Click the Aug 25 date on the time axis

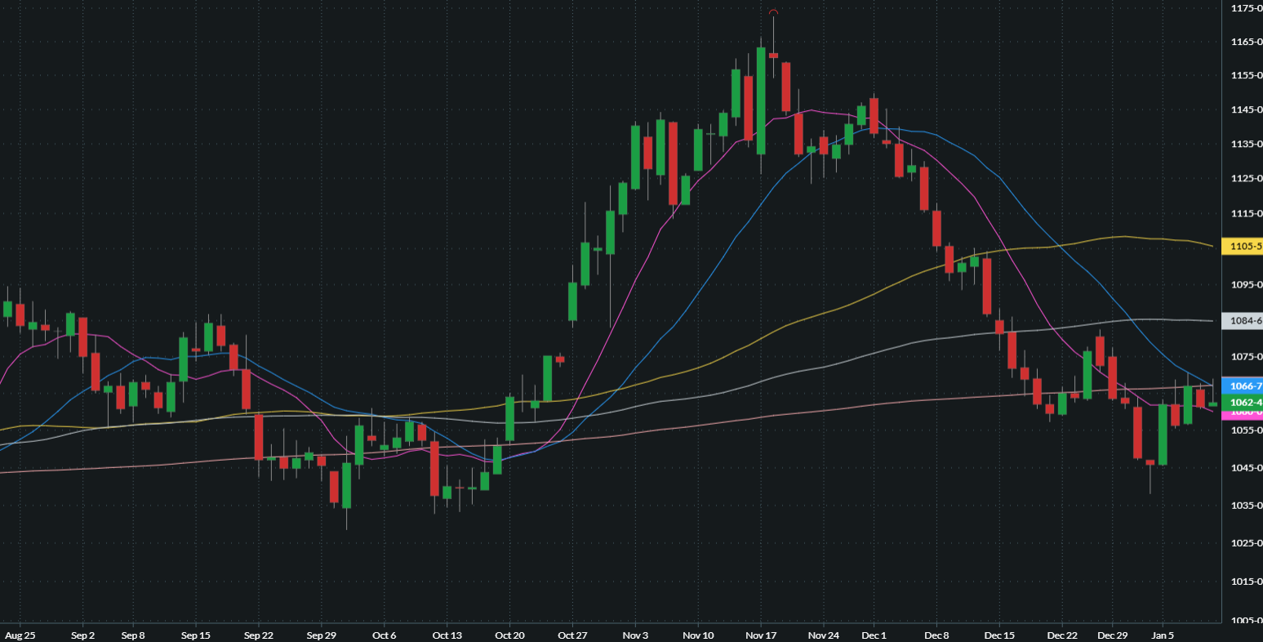20,635
